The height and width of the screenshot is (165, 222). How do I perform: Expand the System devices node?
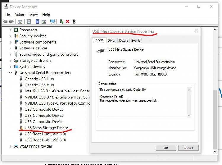pyautogui.click(x=10, y=67)
